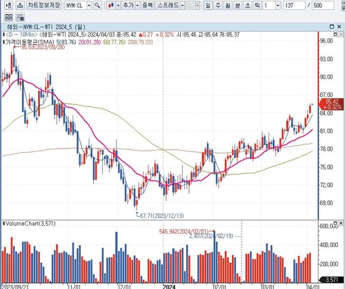The image size is (345, 289).
Task: Select the 월 monthly period
Action: pos(228,6)
